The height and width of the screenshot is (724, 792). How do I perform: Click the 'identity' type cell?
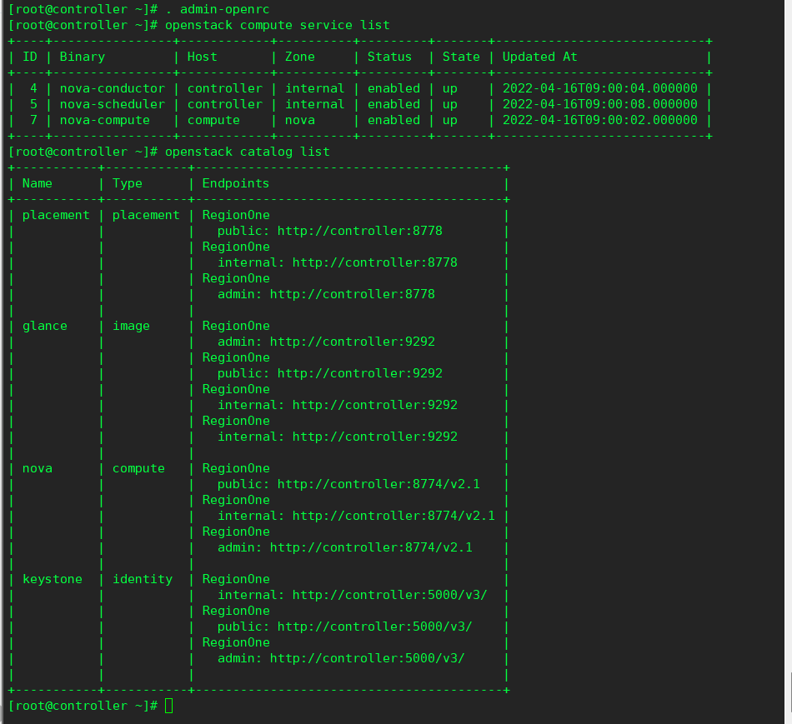tap(143, 579)
